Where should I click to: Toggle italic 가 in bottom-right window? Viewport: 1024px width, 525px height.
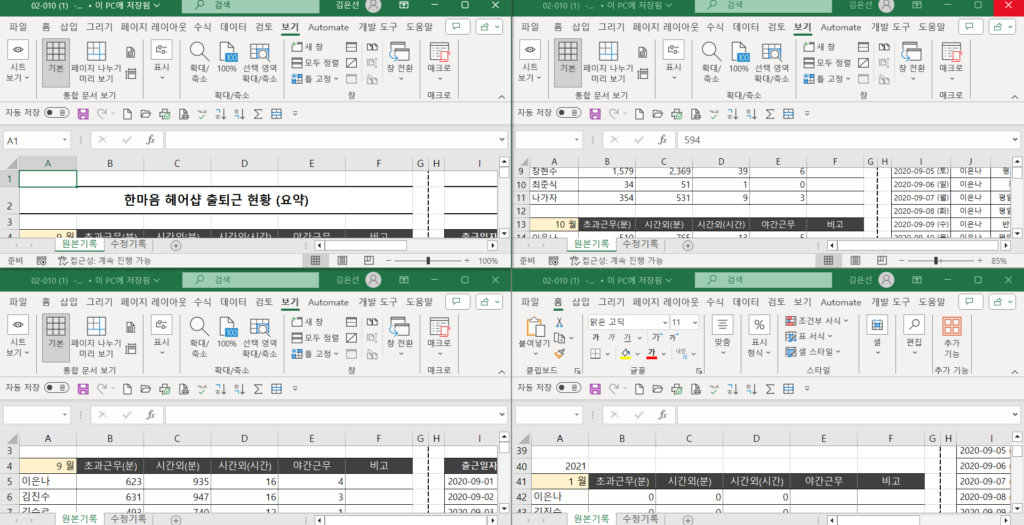pyautogui.click(x=612, y=337)
